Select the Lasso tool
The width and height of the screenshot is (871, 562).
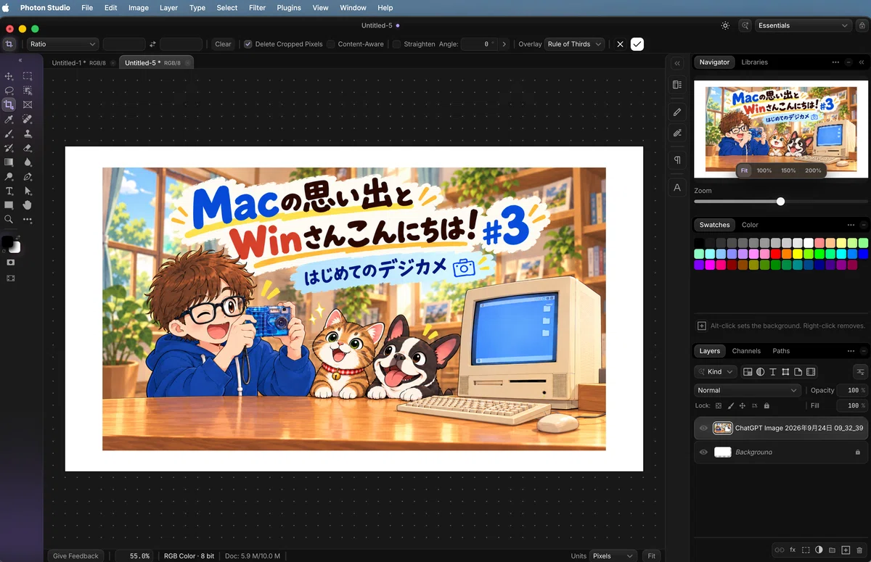(9, 91)
